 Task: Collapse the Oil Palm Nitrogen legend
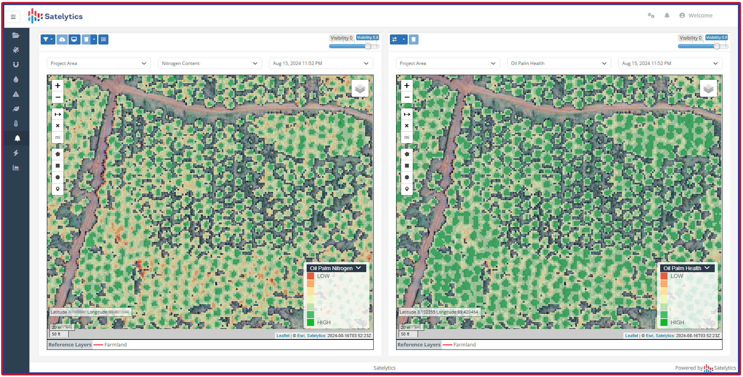click(x=358, y=268)
